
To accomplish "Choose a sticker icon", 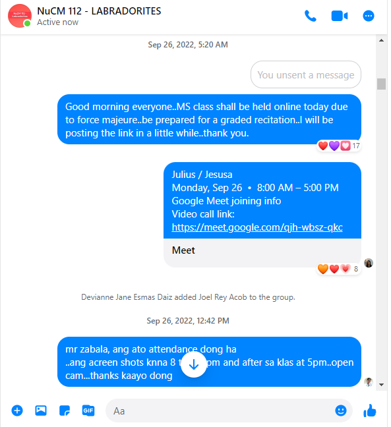I will point(65,411).
